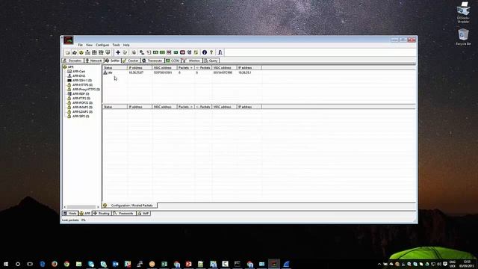Toggle the yellow Start/Stop APR radiation icon
This screenshot has width=478, height=269.
(81, 52)
